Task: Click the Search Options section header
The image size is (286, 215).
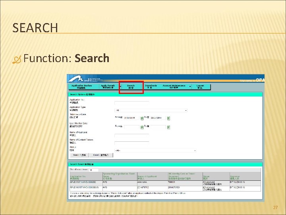Action: pyautogui.click(x=165, y=94)
